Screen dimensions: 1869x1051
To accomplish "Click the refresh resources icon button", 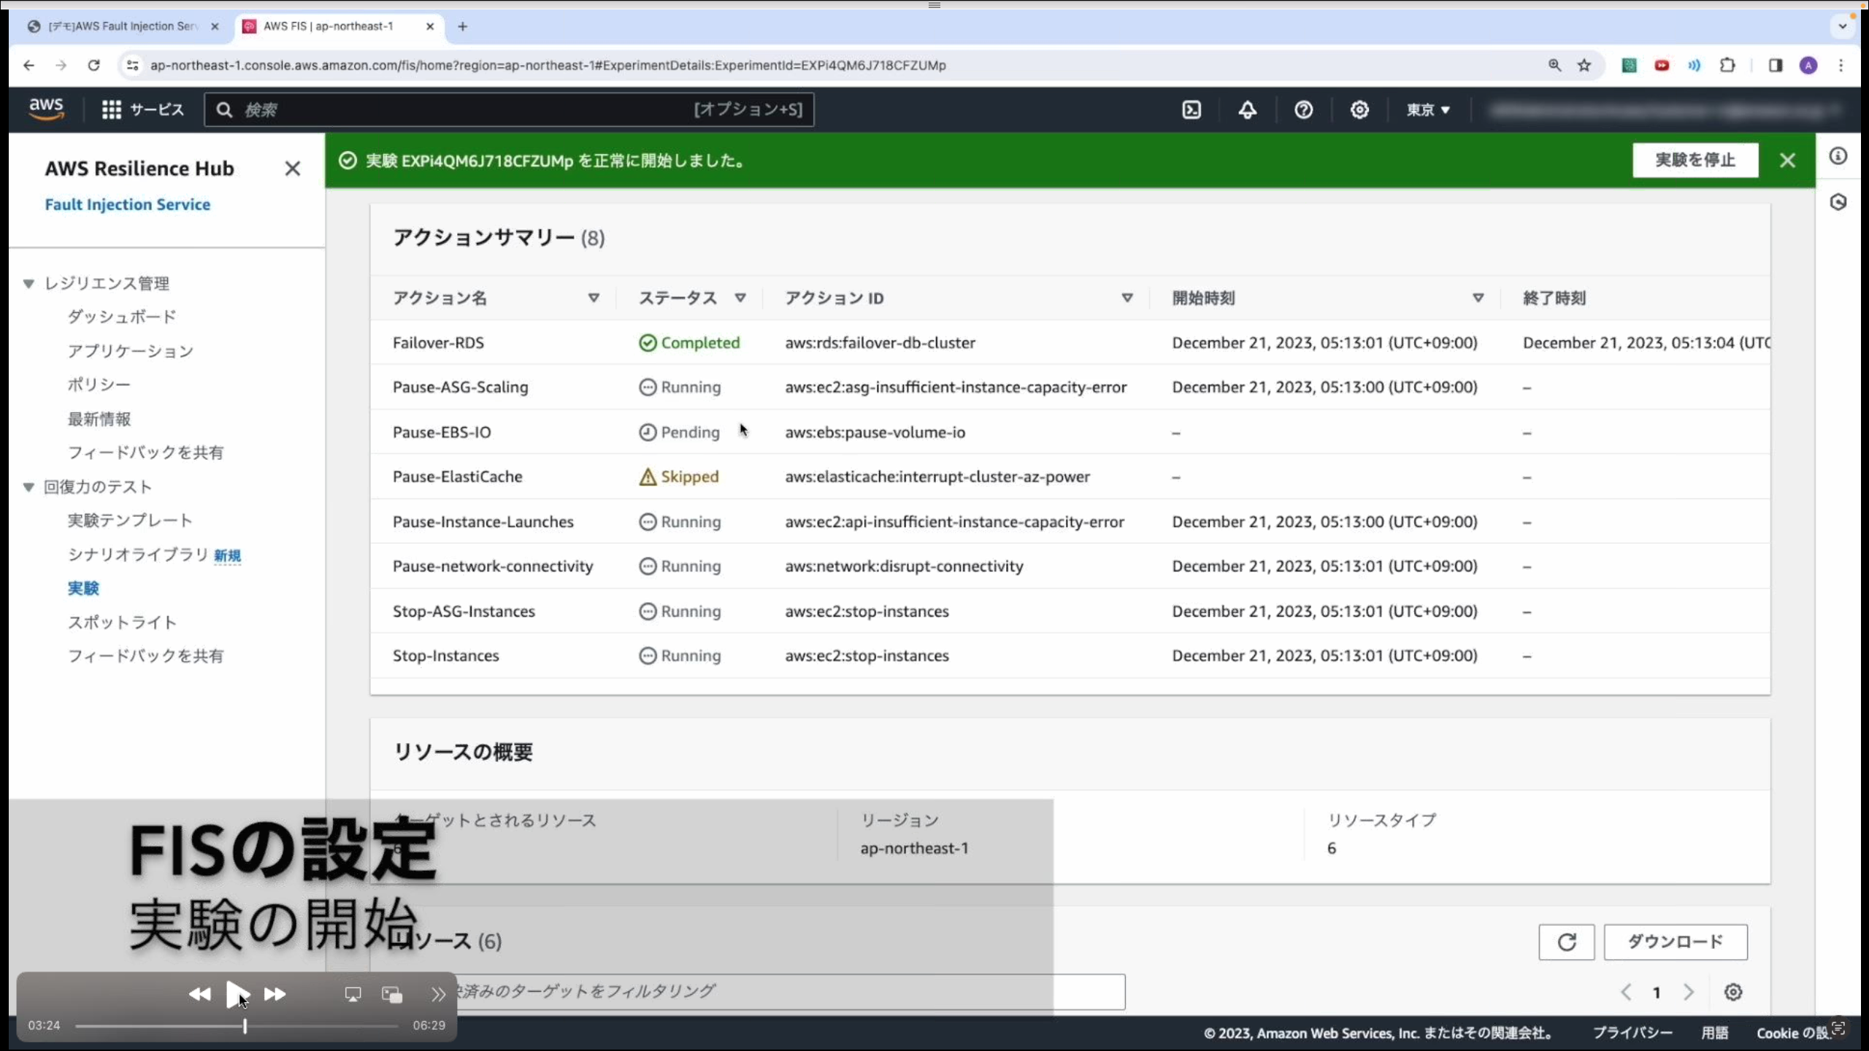I will (x=1566, y=942).
